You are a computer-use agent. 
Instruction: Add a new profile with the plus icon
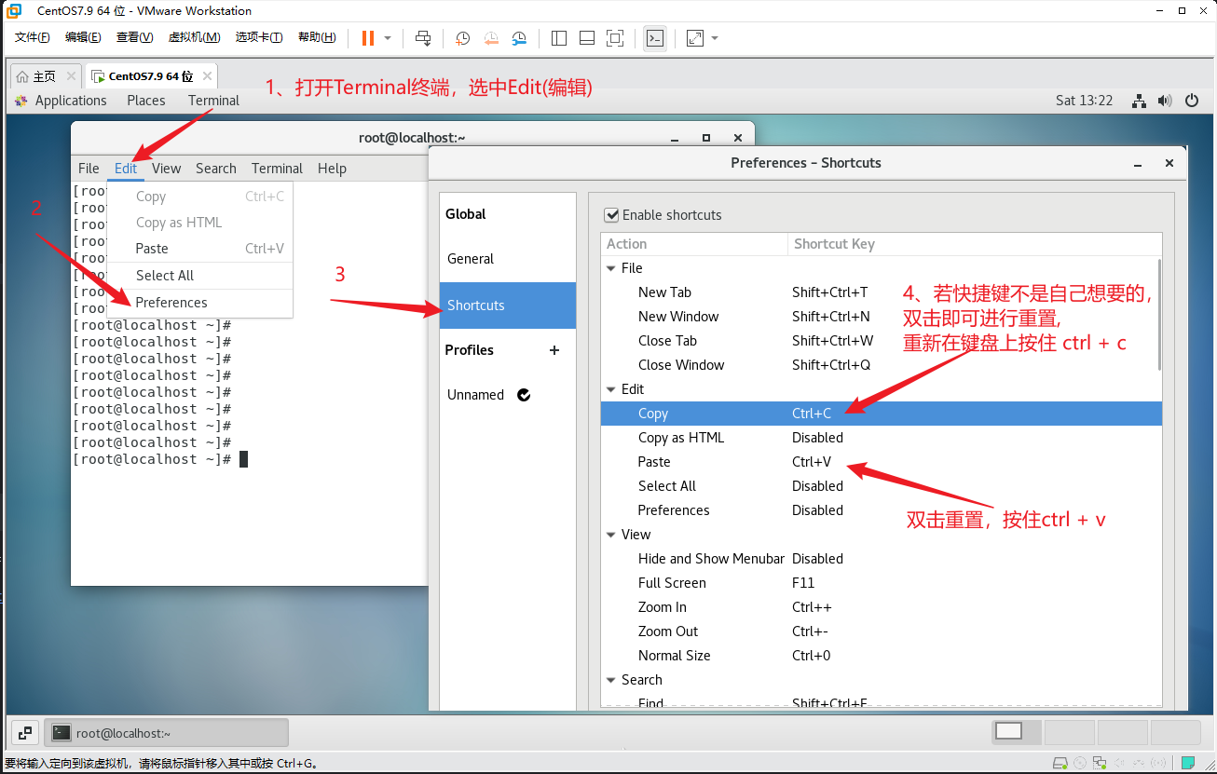[554, 350]
